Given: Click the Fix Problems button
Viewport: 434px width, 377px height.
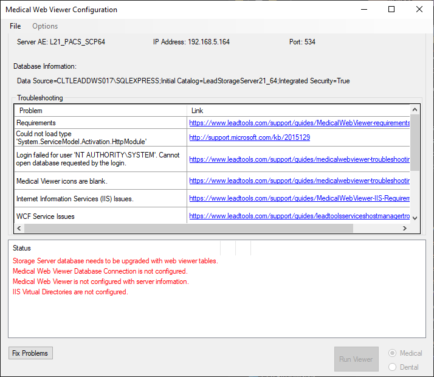Looking at the screenshot, I should click(x=30, y=353).
